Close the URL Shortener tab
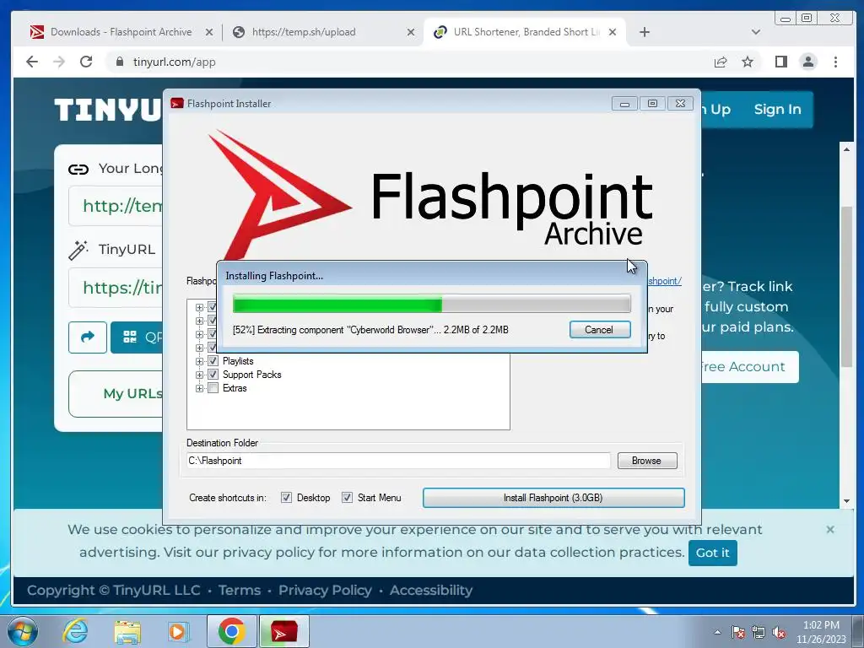The height and width of the screenshot is (648, 864). (613, 32)
